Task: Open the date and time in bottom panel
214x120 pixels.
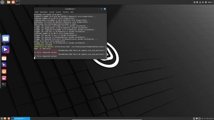Action: coord(207,119)
